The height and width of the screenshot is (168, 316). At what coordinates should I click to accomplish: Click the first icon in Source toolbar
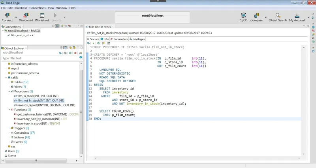[88, 43]
